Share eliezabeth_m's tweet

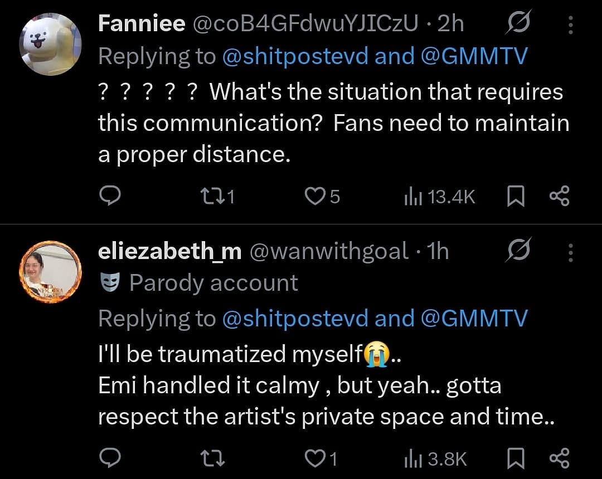(x=559, y=458)
